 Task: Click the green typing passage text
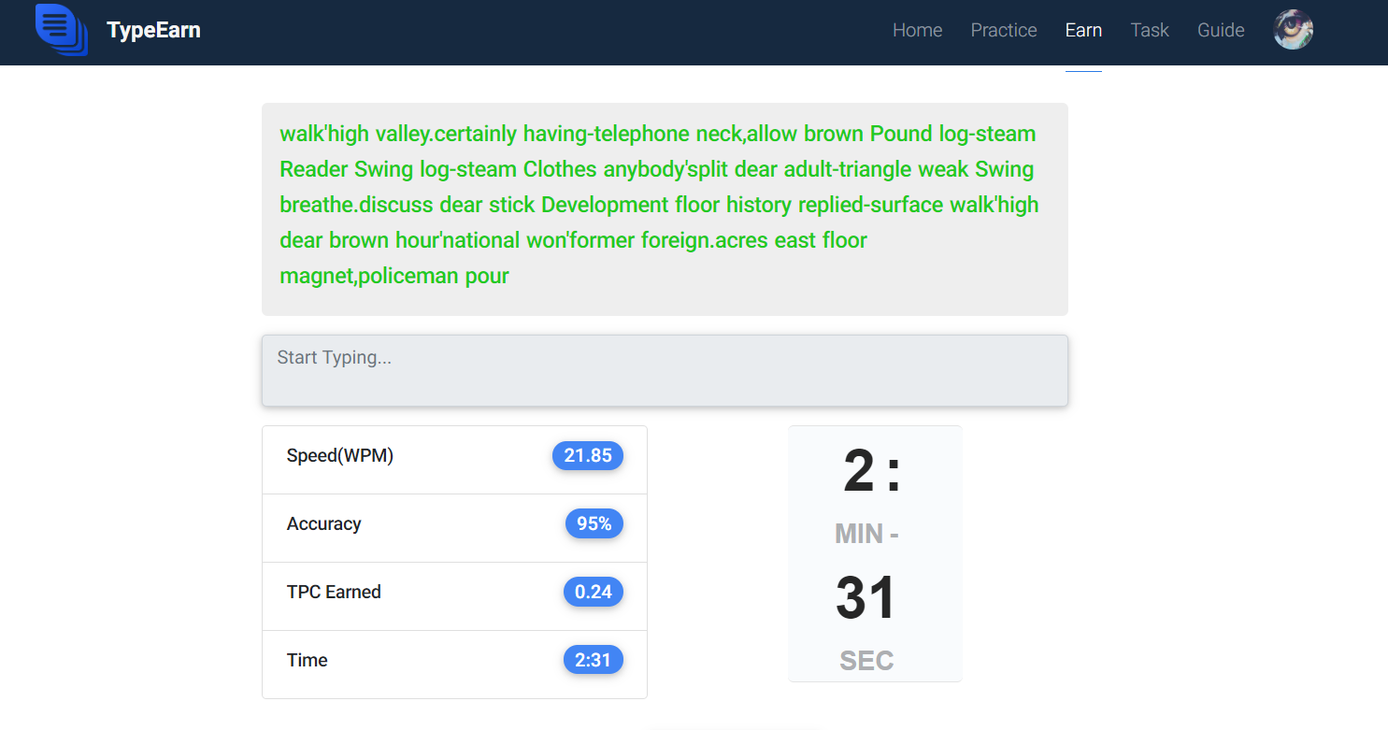tap(659, 205)
